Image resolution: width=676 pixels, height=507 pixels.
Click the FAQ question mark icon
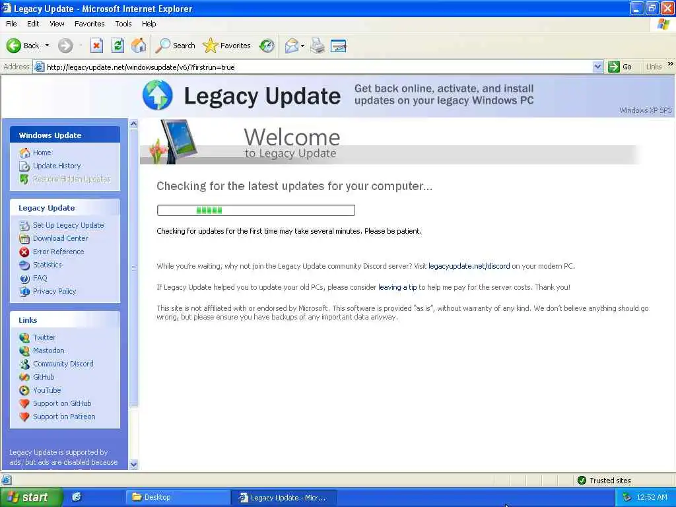point(24,279)
